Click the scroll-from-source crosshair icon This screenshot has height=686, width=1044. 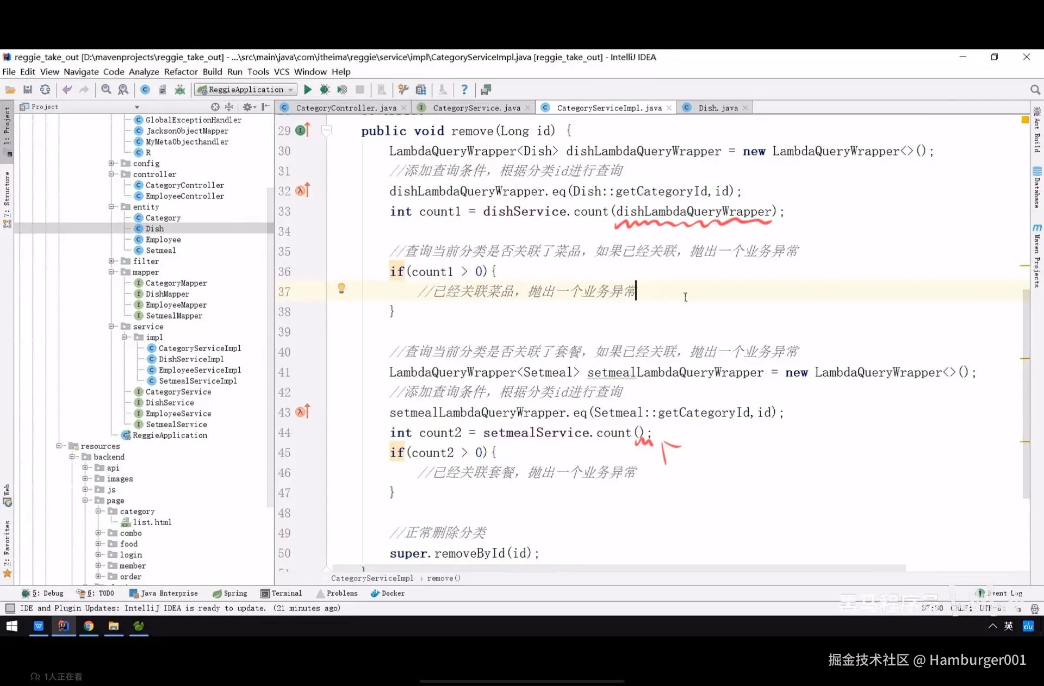[215, 107]
